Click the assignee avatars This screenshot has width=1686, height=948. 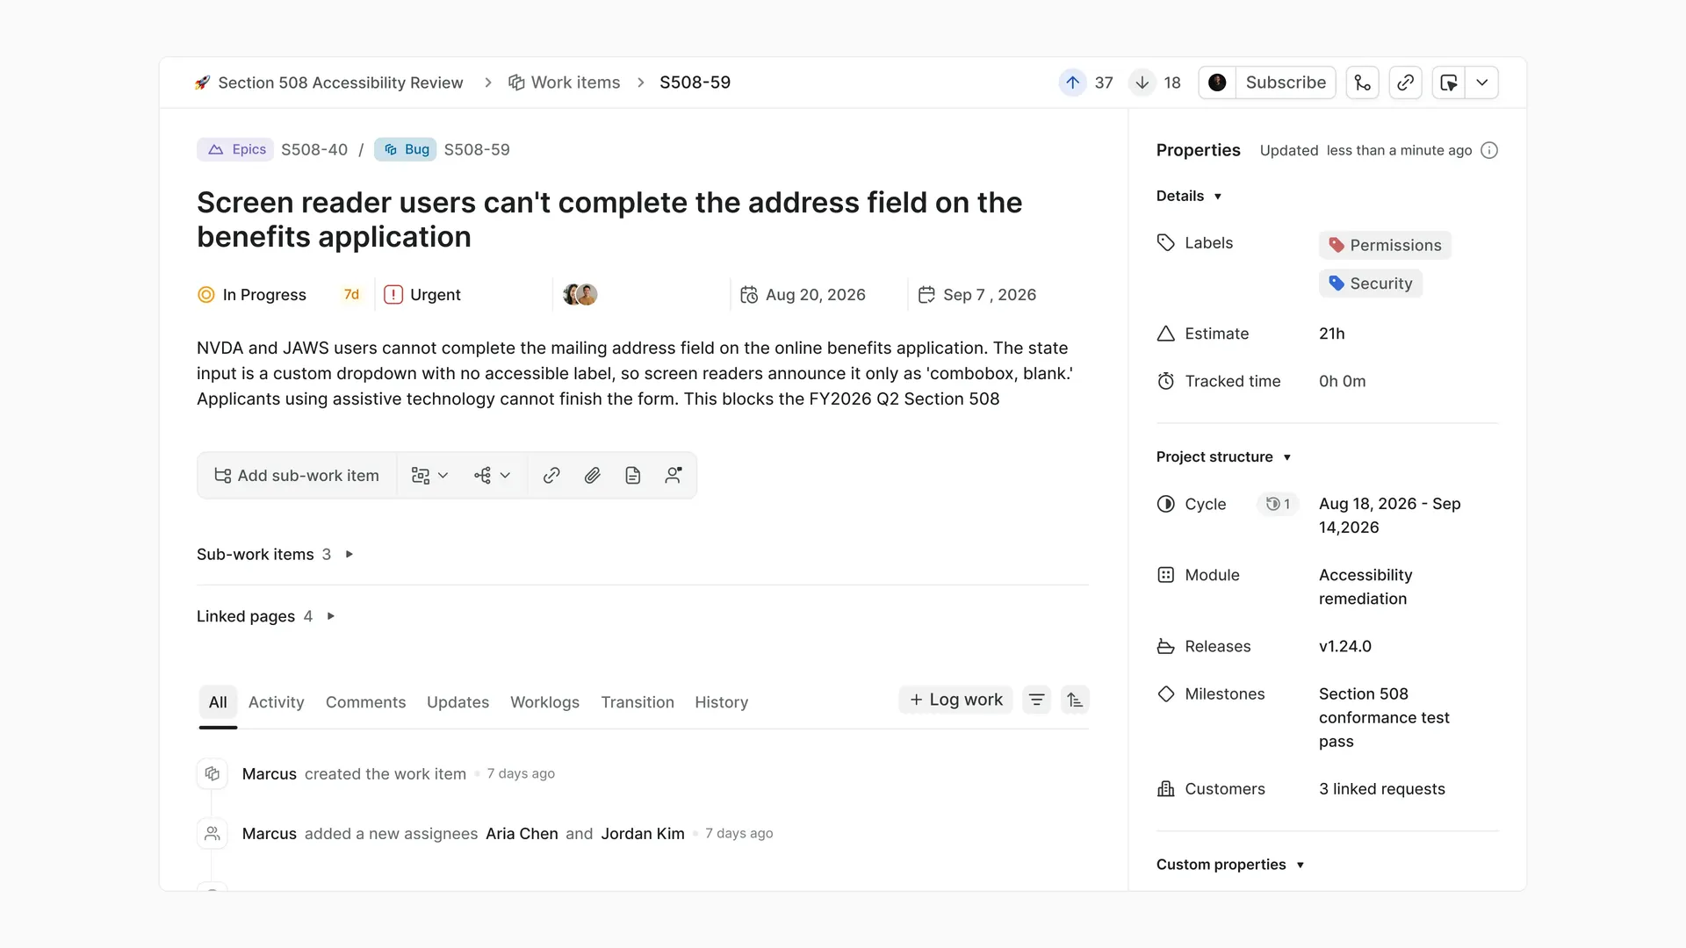(580, 295)
